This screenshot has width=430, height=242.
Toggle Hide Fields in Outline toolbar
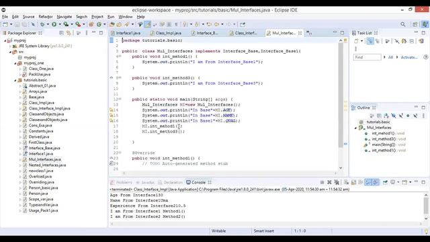[x=394, y=116]
